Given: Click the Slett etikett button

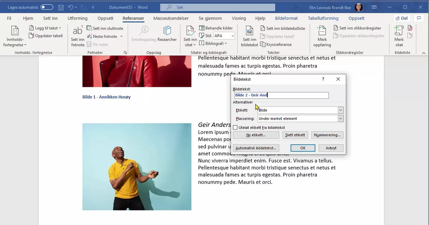Looking at the screenshot, I should (x=295, y=135).
